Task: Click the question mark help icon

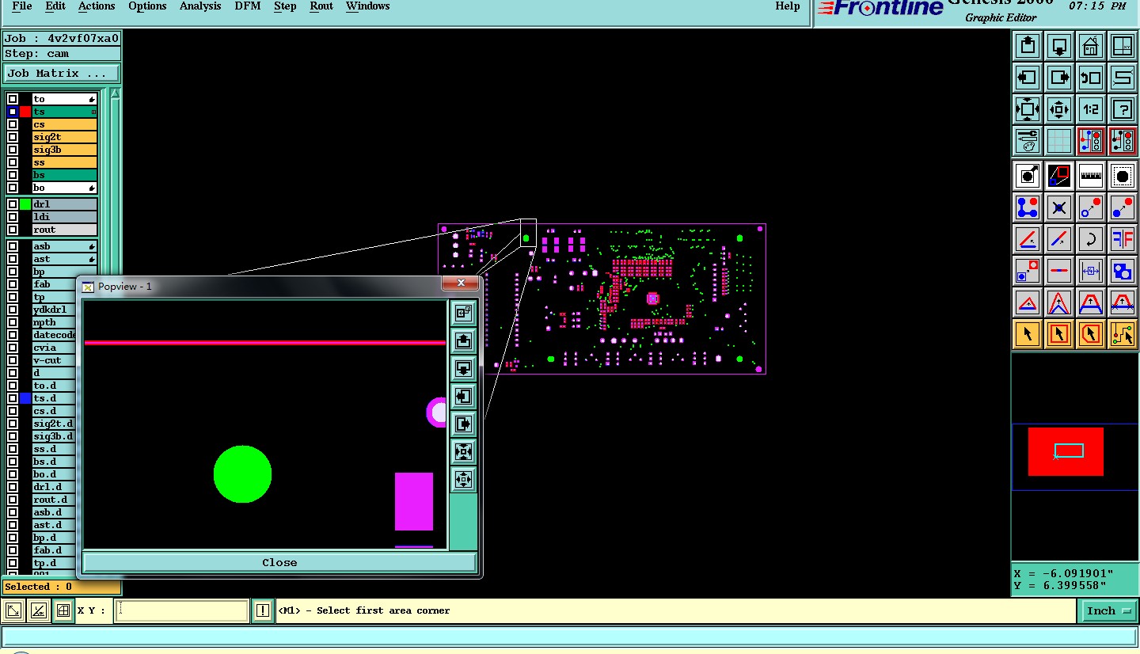Action: pyautogui.click(x=1123, y=109)
